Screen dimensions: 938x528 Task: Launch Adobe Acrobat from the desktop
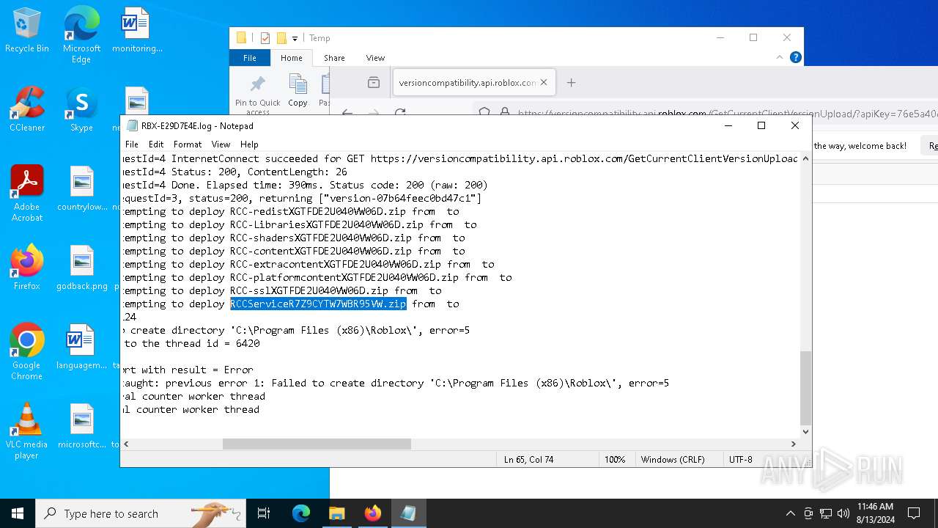click(x=27, y=194)
